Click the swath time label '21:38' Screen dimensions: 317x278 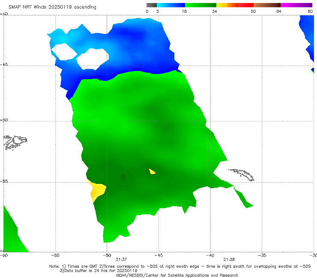(x=229, y=260)
